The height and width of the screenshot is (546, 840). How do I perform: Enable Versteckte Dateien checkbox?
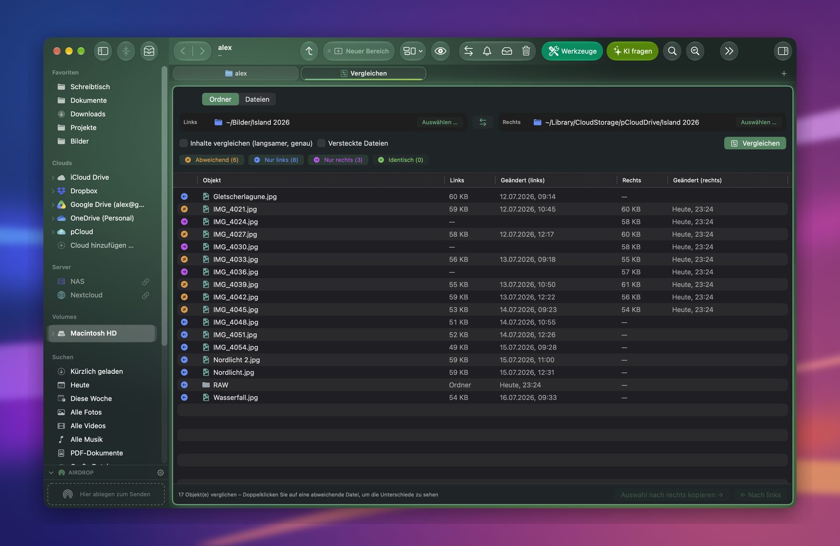(x=321, y=143)
